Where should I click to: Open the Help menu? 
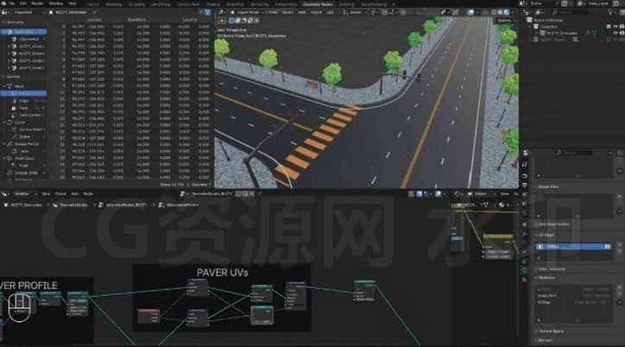72,3
